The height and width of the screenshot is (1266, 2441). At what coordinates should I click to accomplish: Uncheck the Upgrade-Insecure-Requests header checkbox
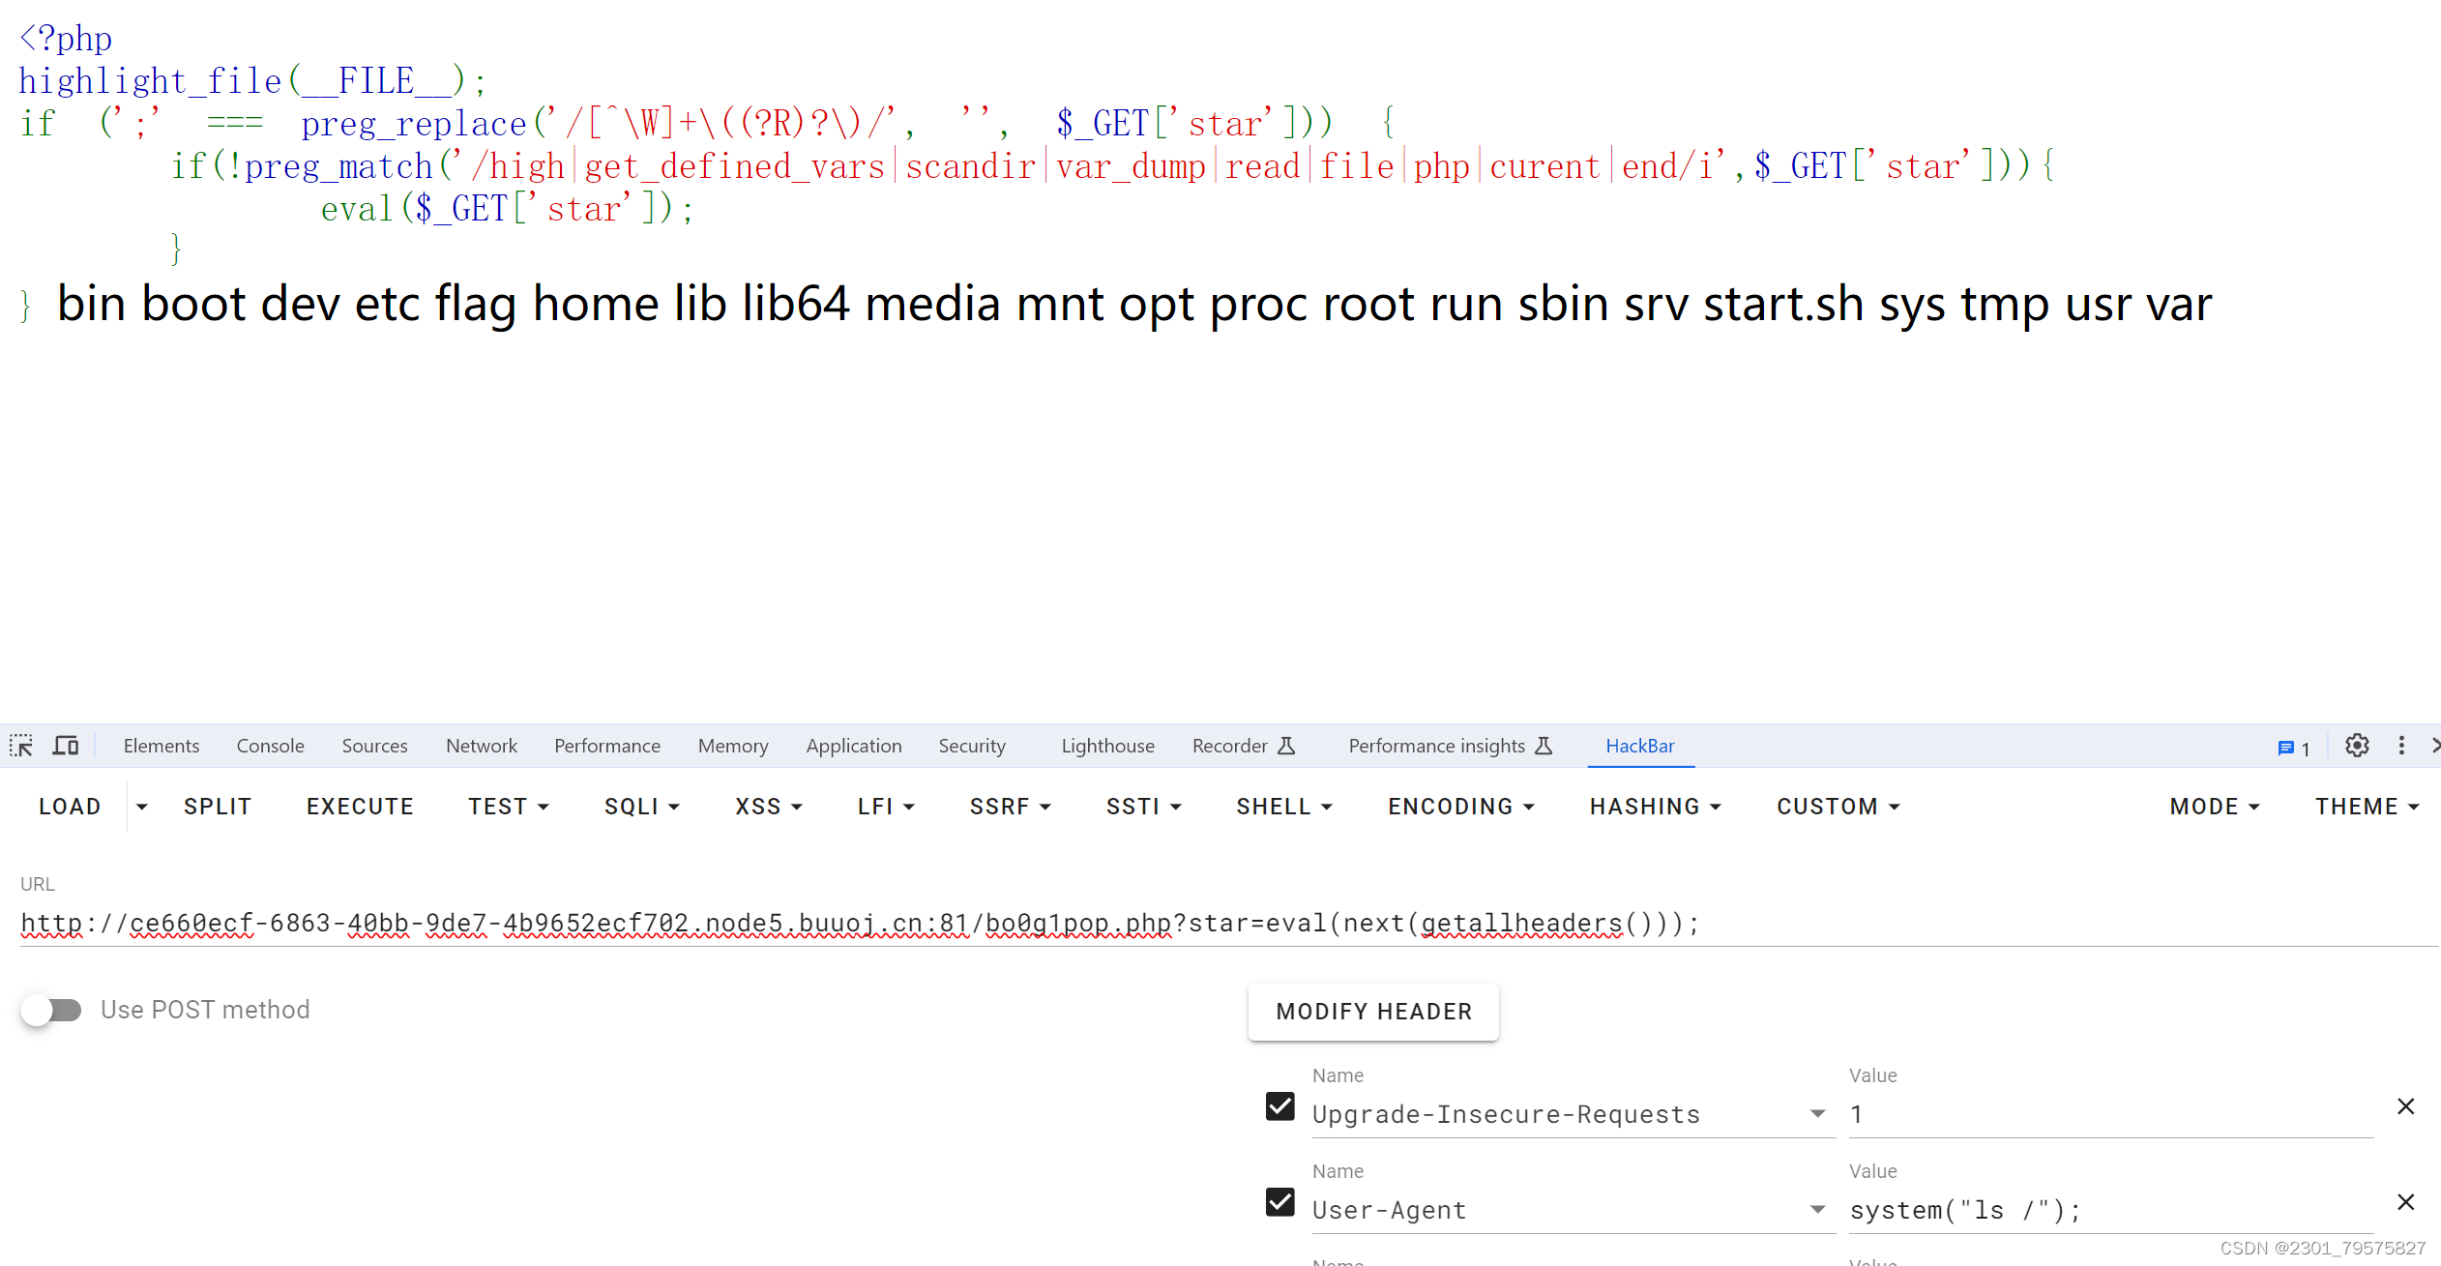[x=1279, y=1106]
